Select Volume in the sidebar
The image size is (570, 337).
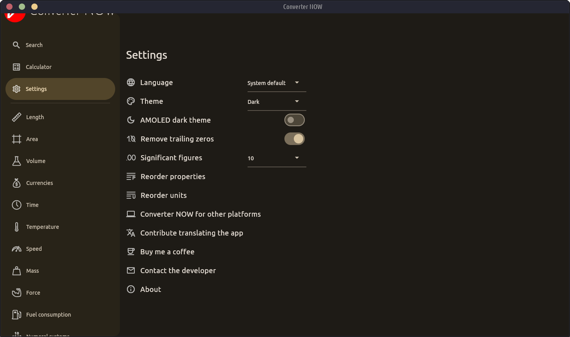[x=60, y=161]
